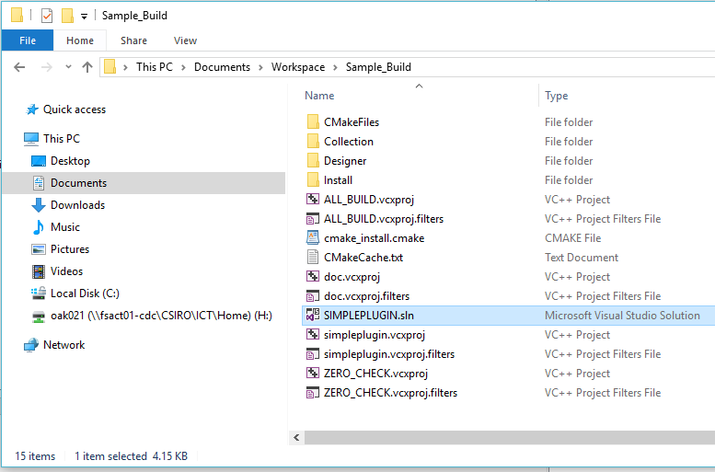The image size is (715, 472).
Task: Click the horizontal scrollbar track
Action: pos(510,438)
